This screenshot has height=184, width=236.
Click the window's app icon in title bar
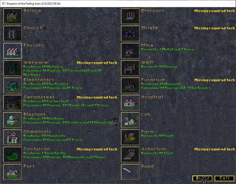pyautogui.click(x=4, y=3)
